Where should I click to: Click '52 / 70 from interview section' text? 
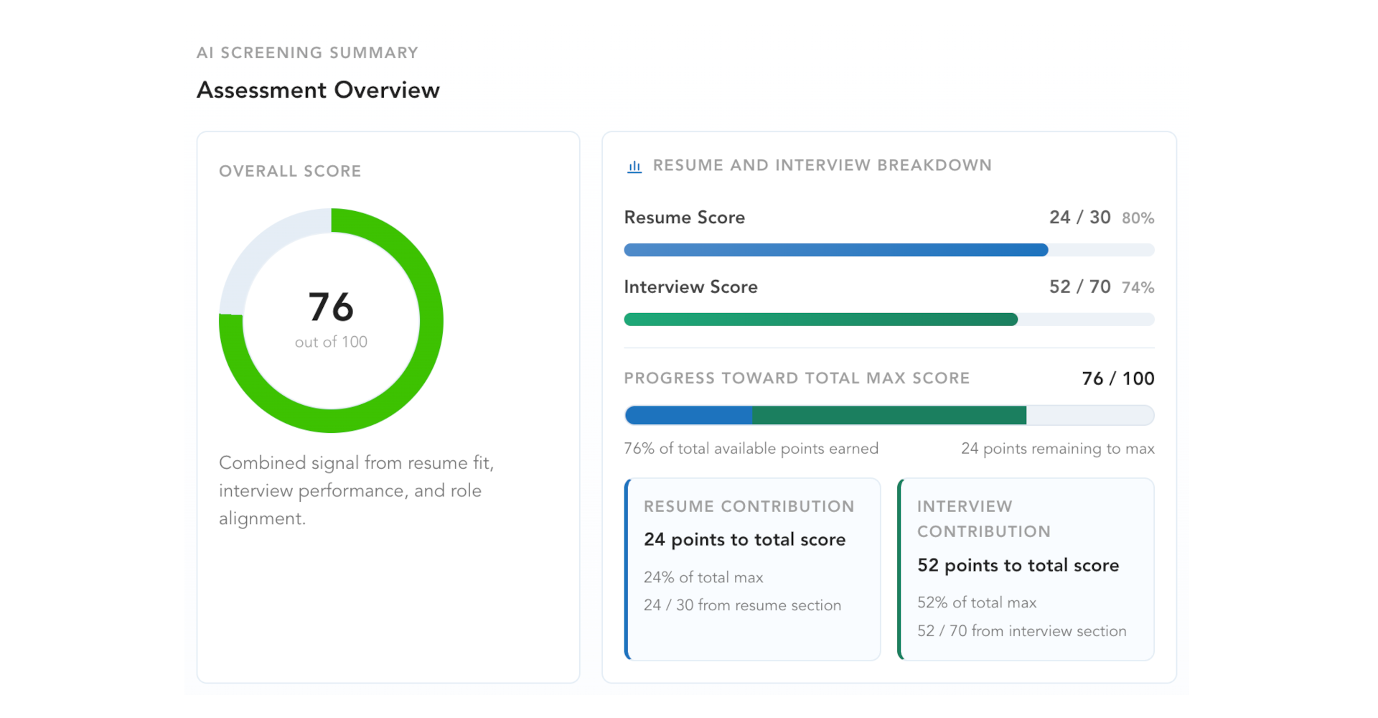click(1022, 631)
